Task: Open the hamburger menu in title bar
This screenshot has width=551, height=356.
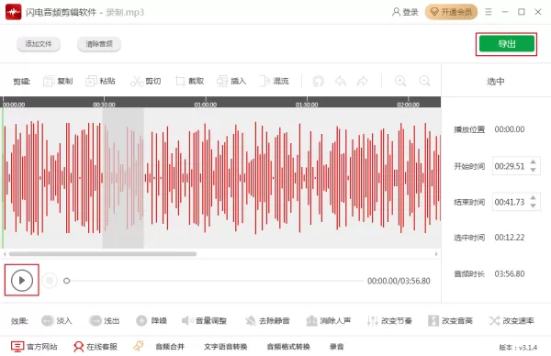Action: pos(489,12)
